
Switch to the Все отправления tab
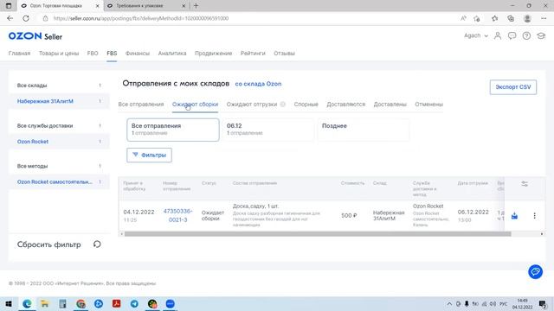point(141,104)
